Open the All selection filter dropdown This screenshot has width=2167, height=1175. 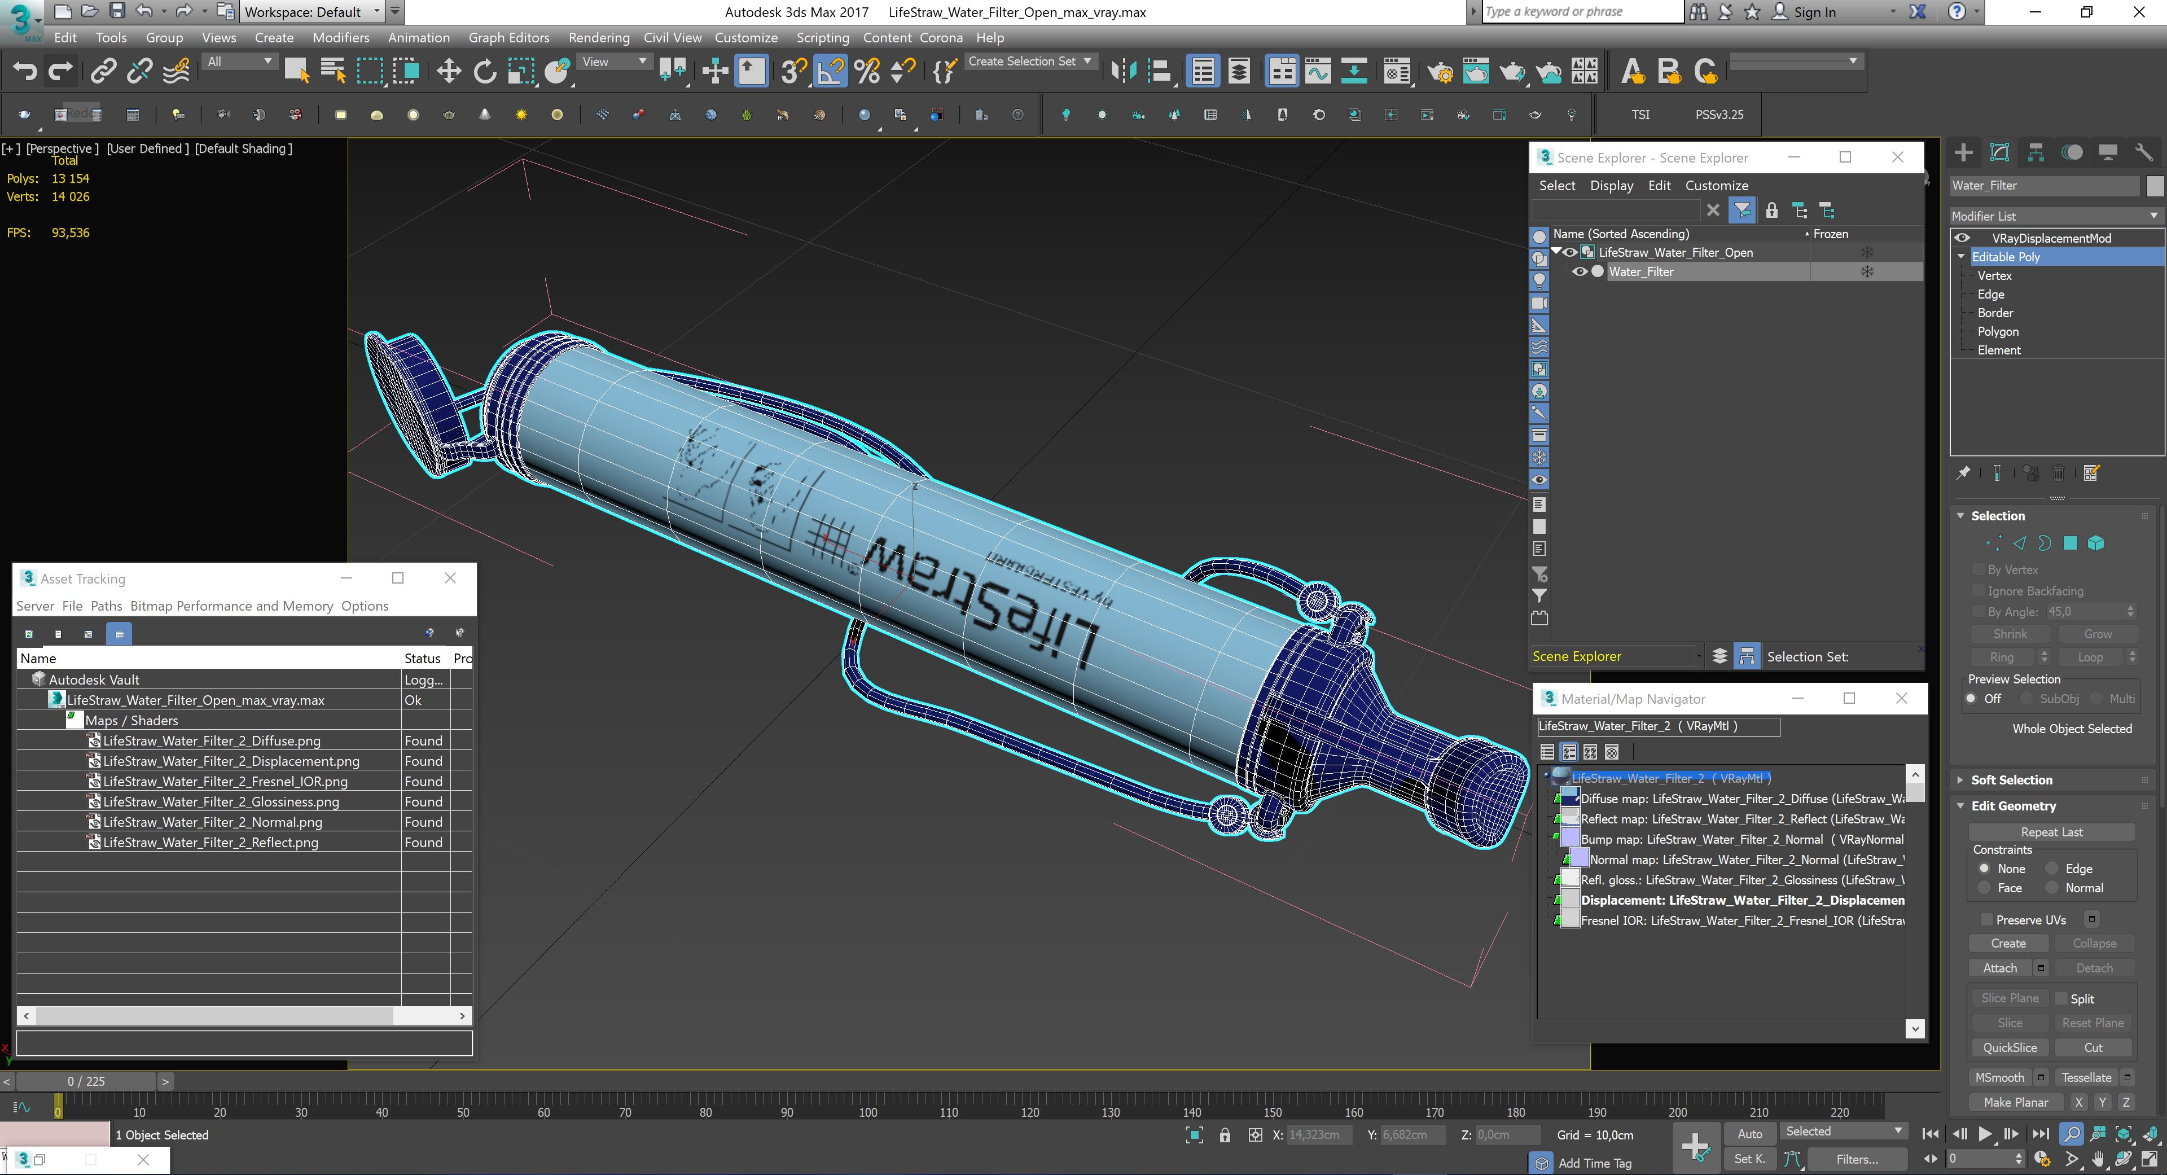(240, 62)
